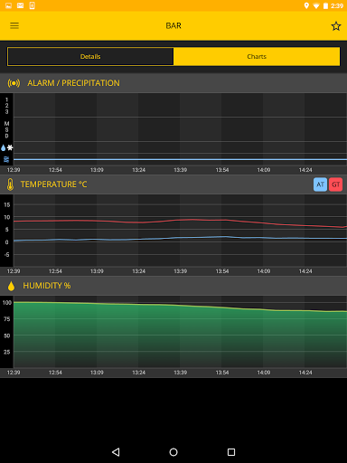Tap the Gmail notification icon in status bar
This screenshot has height=463, width=347.
pyautogui.click(x=20, y=5)
